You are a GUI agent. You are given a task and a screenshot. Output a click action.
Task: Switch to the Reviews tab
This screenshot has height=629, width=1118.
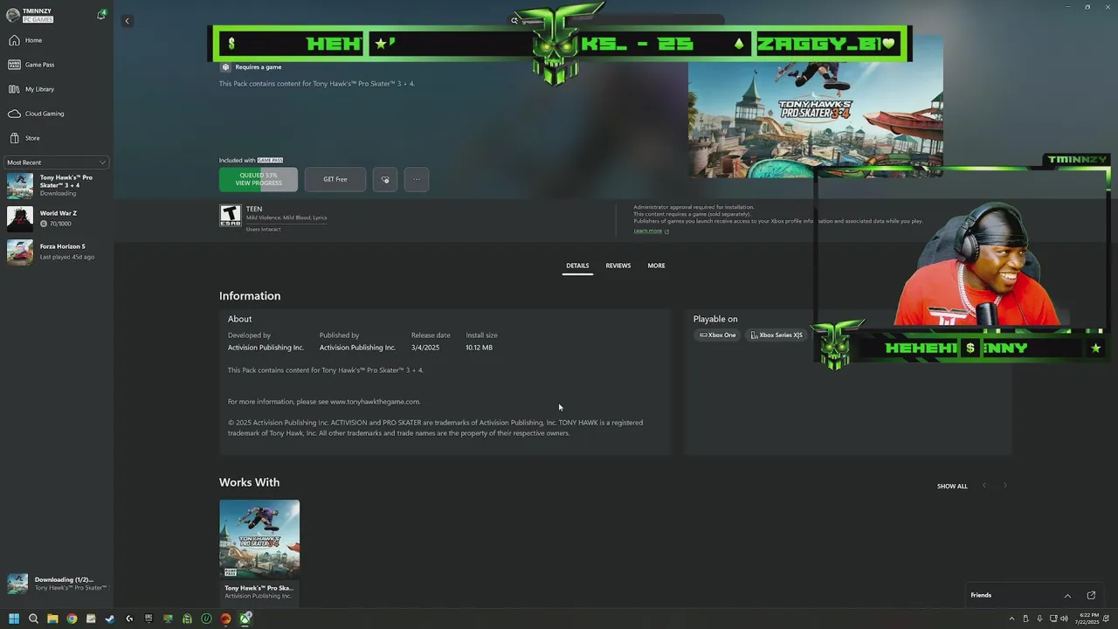[618, 266]
